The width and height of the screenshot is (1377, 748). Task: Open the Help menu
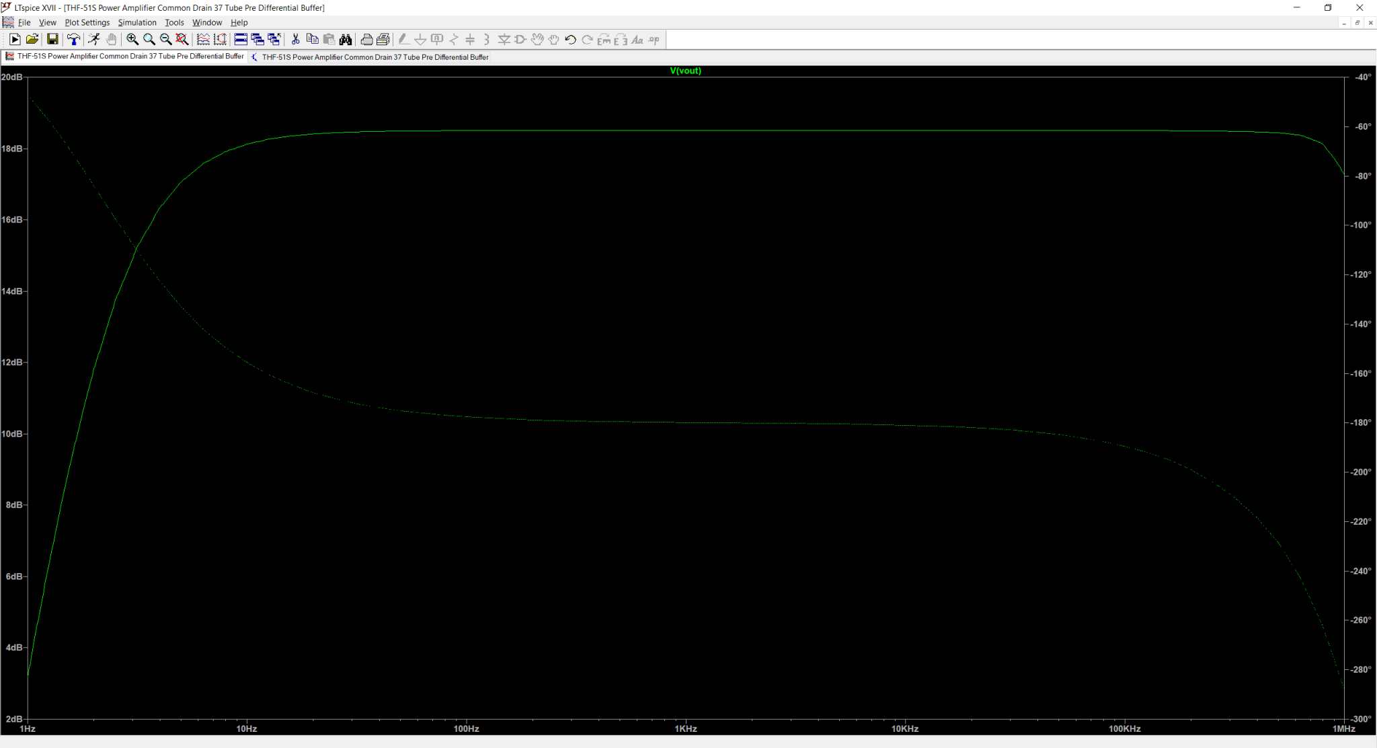[x=239, y=22]
